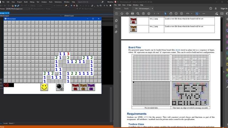Click the Visual Studio search magnifier icon
Viewport: 228px width, 128px height.
(102, 2)
